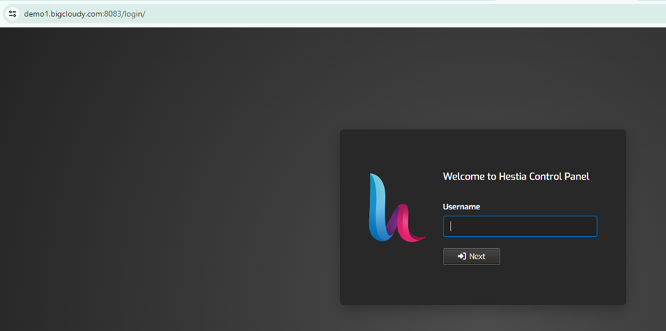Click the Welcome to Hestia Control Panel heading
Image resolution: width=666 pixels, height=331 pixels.
[x=516, y=176]
